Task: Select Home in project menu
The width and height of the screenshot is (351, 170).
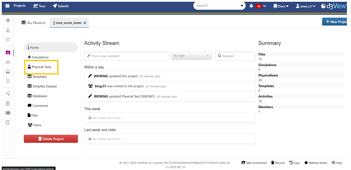Action: [51, 47]
